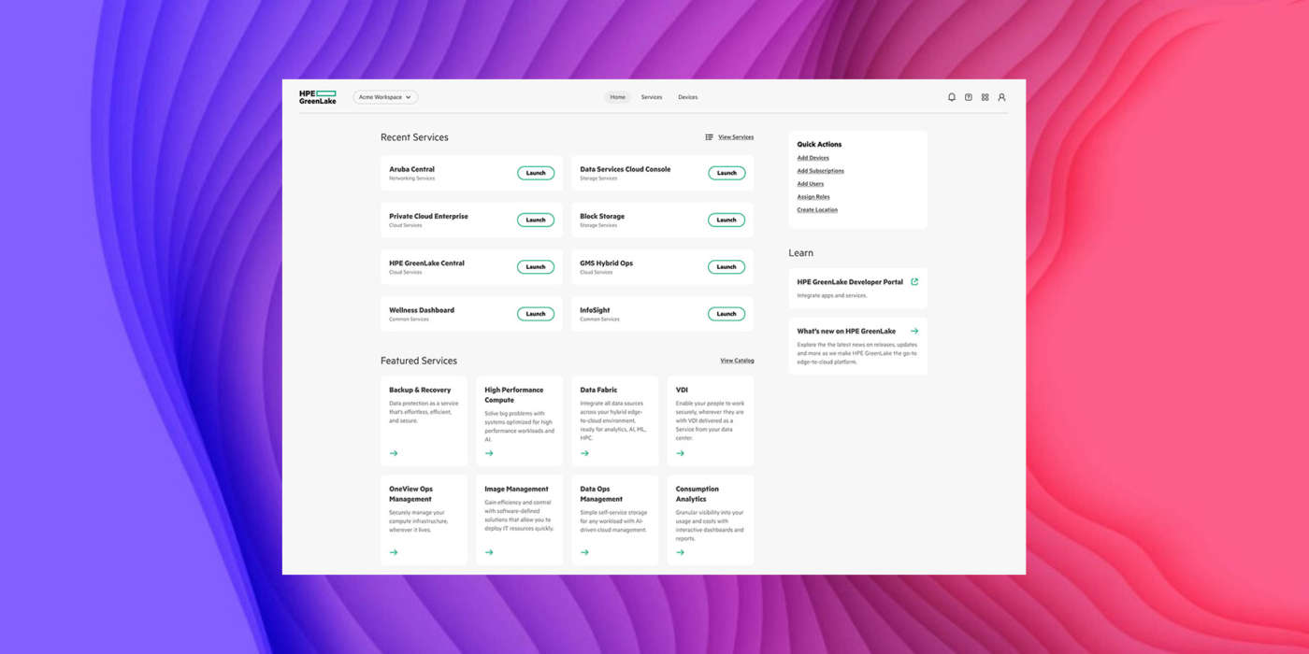Click the High Performance Compute title

click(513, 394)
